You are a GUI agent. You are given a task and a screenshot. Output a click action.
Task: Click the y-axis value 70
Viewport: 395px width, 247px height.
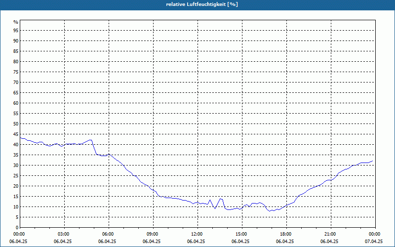[x=16, y=82]
